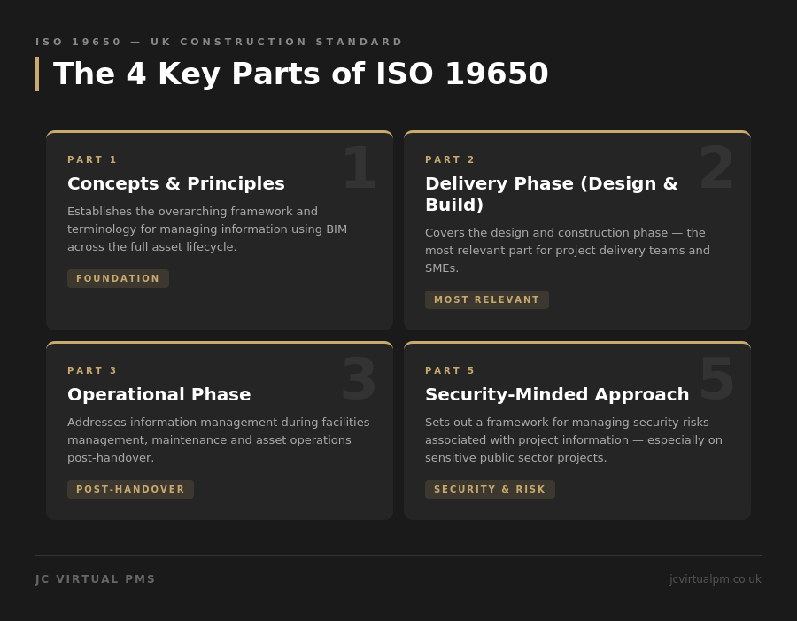Screen dimensions: 797x621
Task: Click the POST-HANDOVER badge
Action: [130, 489]
